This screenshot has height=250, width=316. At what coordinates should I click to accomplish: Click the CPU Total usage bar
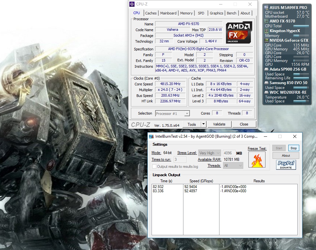pos(301,26)
